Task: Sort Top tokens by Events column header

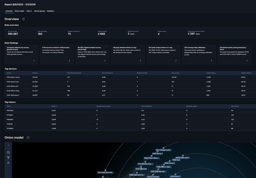Action: pos(54,106)
